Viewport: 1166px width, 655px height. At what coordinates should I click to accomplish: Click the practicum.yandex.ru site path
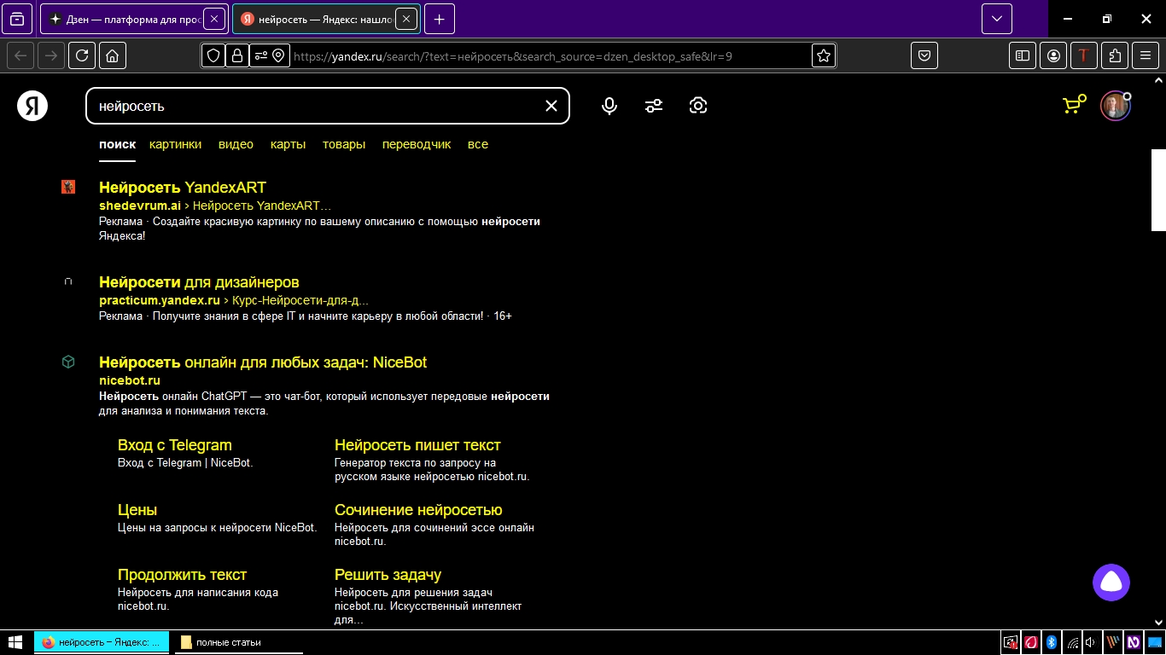pos(234,300)
